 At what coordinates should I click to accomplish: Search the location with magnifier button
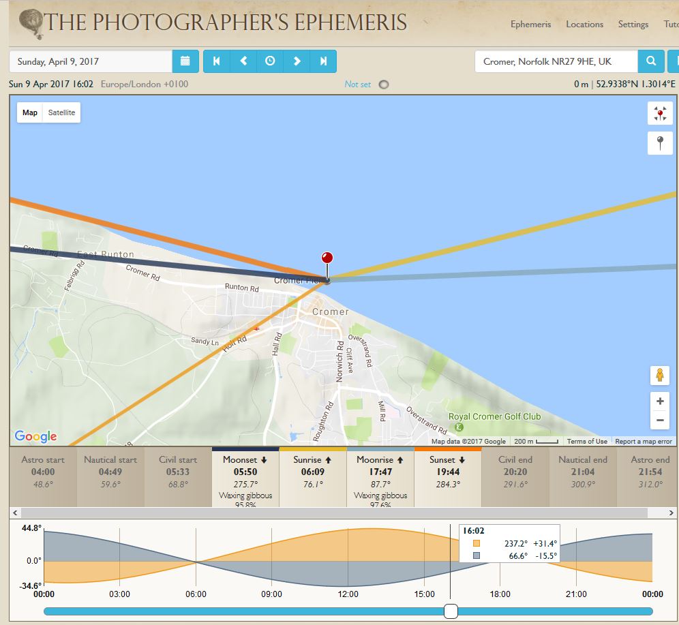coord(651,61)
